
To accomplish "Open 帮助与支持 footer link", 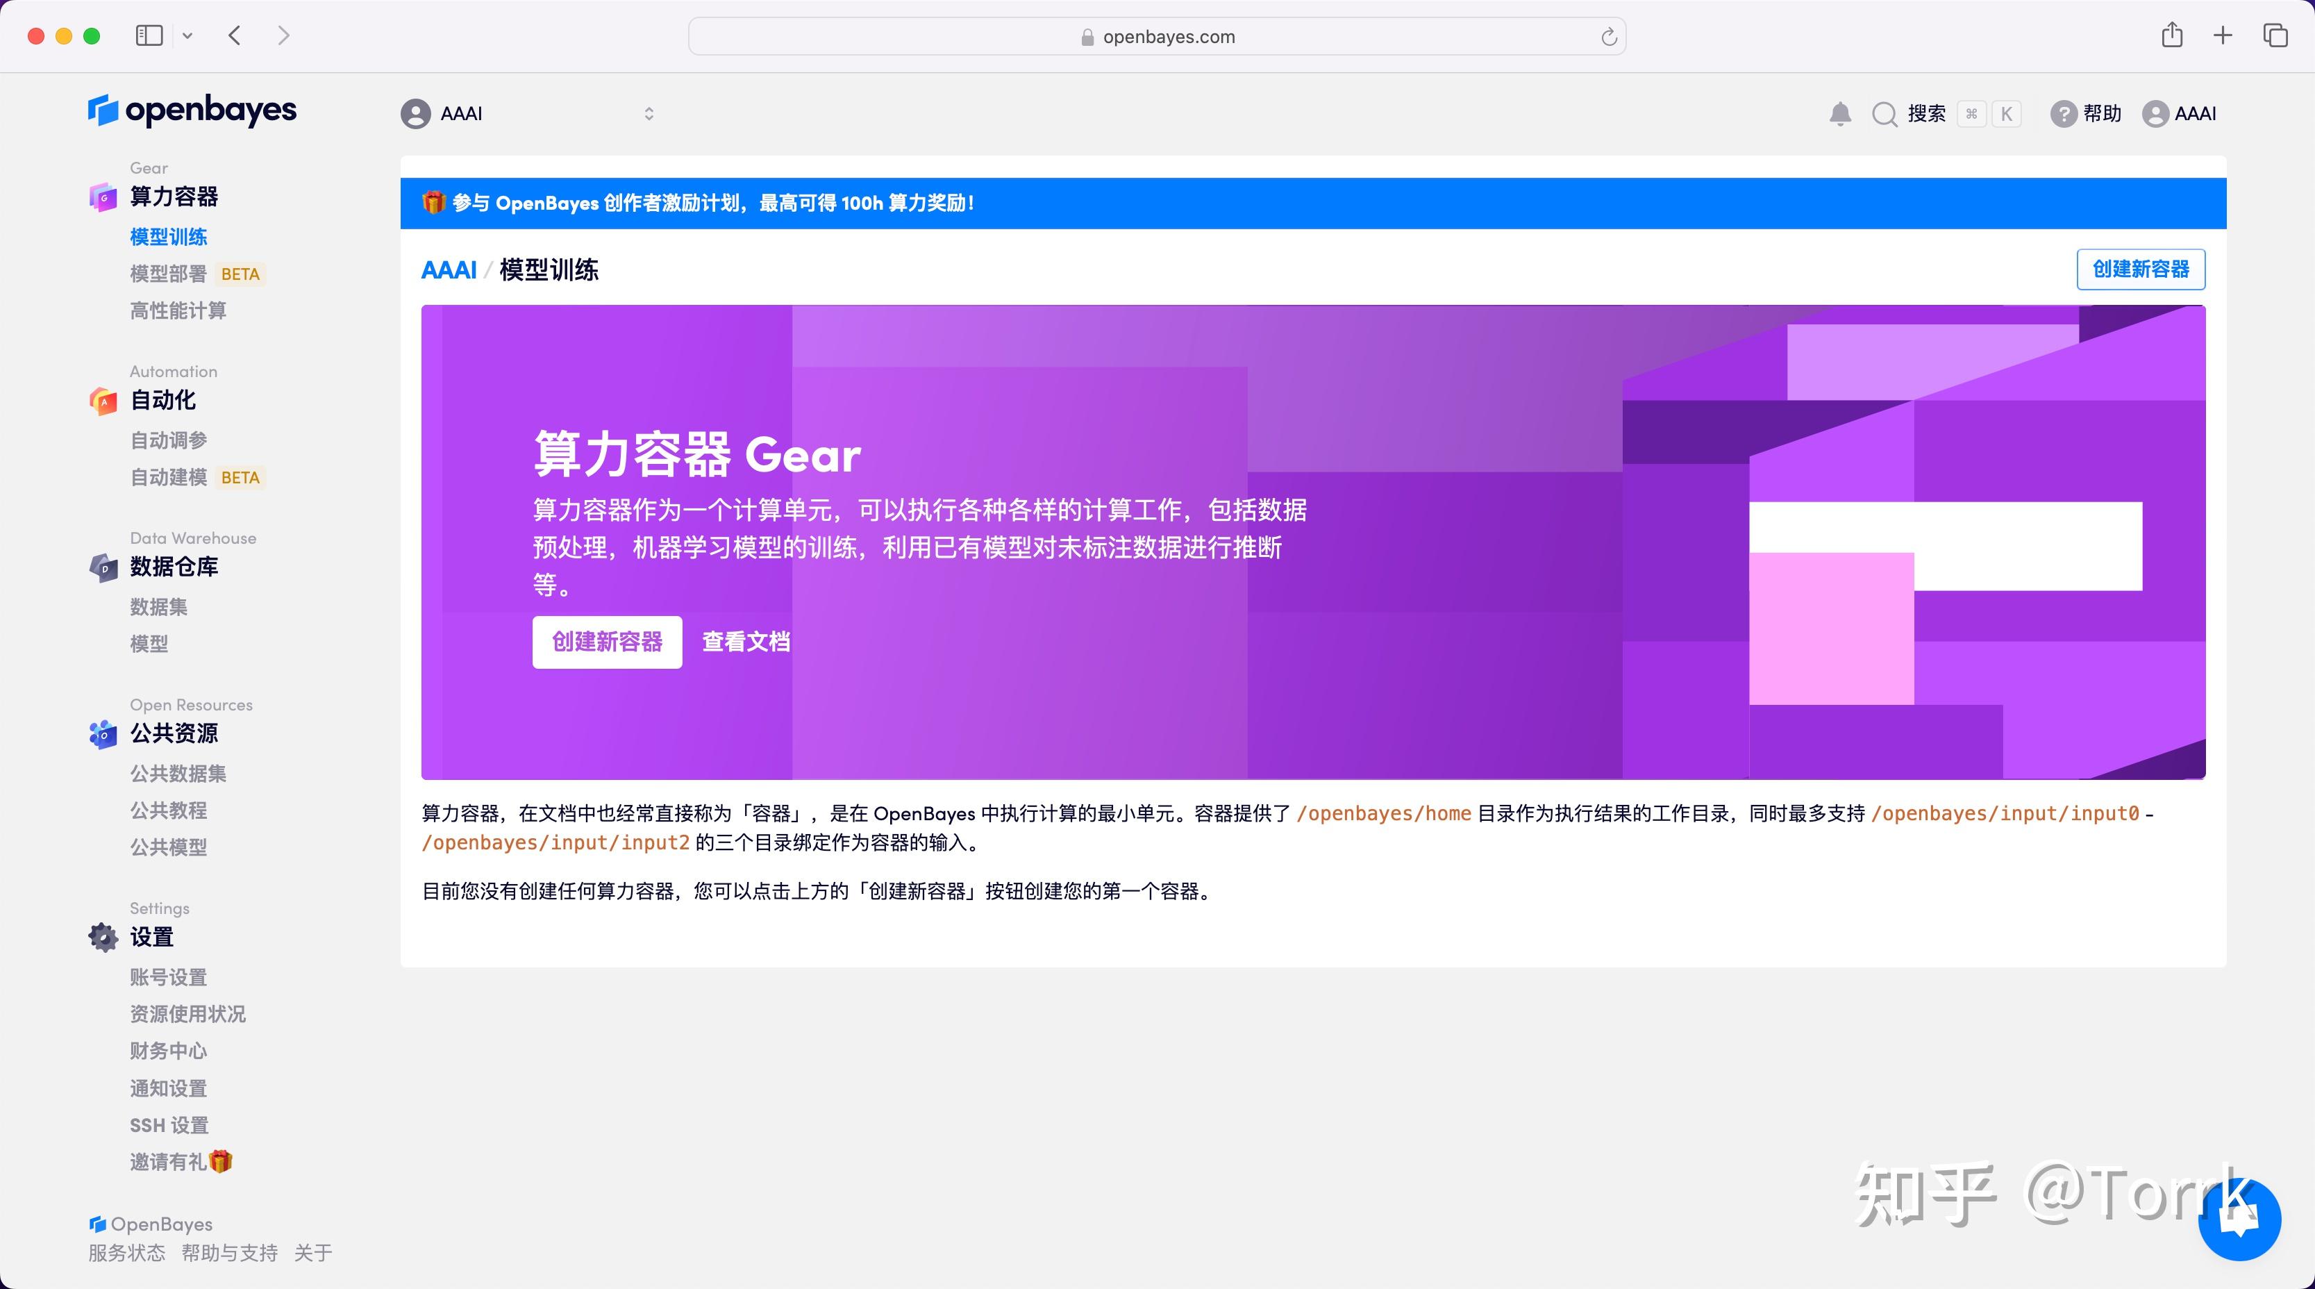I will click(x=230, y=1253).
